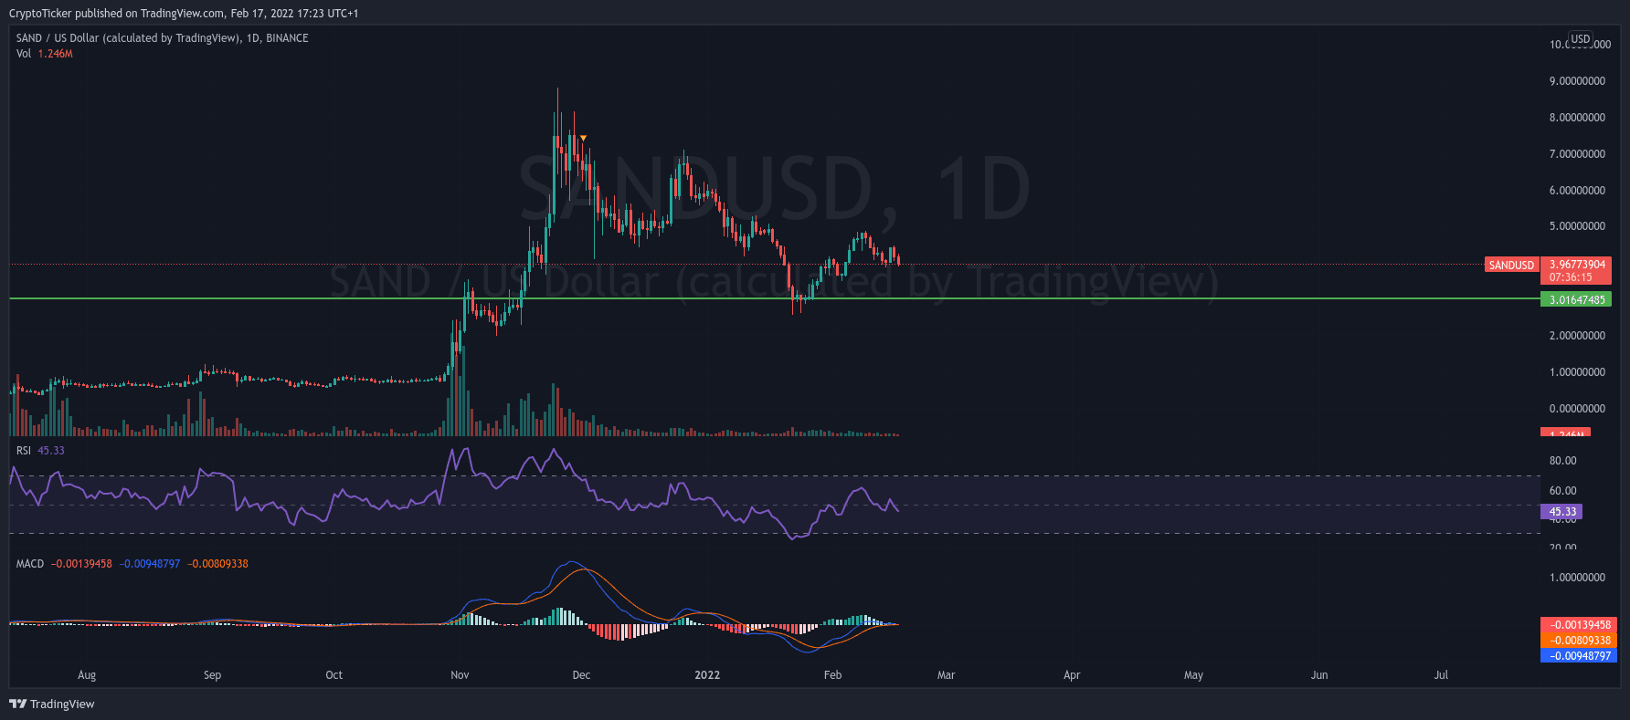This screenshot has height=720, width=1630.
Task: Open the USD currency selector on the price axis
Action: (1580, 39)
